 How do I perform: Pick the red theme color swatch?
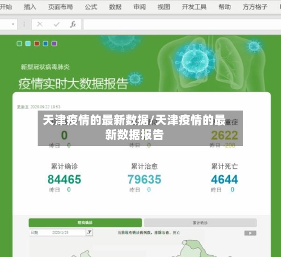[x=37, y=44]
